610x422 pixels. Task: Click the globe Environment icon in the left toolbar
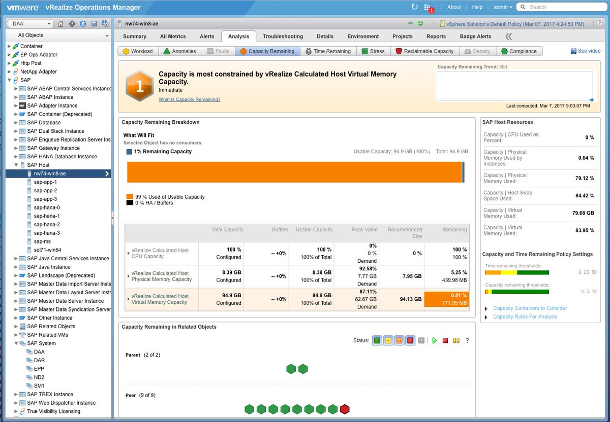[83, 24]
